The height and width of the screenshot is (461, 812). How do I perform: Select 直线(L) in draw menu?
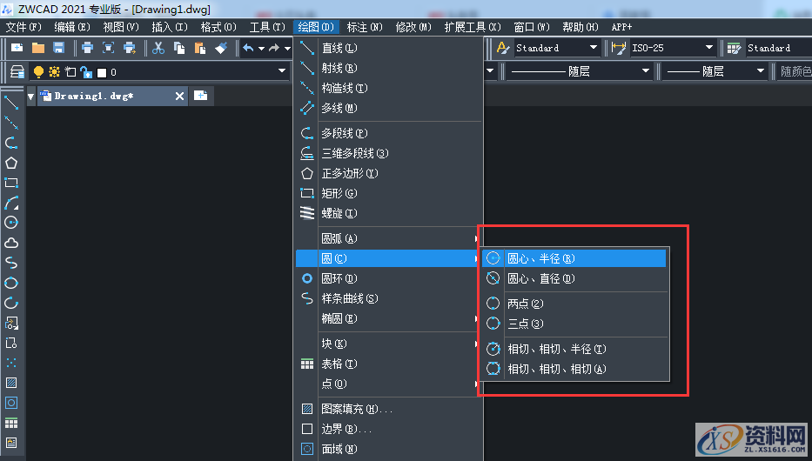388,48
